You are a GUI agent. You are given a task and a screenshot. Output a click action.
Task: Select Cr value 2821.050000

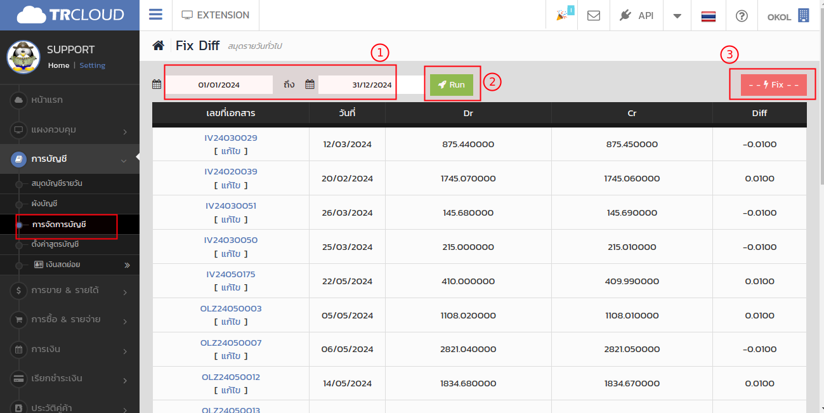point(632,350)
